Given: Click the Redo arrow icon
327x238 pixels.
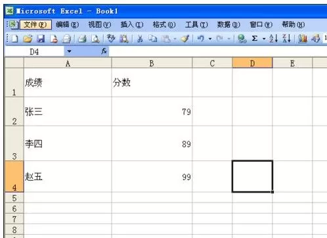Looking at the screenshot, I should click(x=219, y=39).
